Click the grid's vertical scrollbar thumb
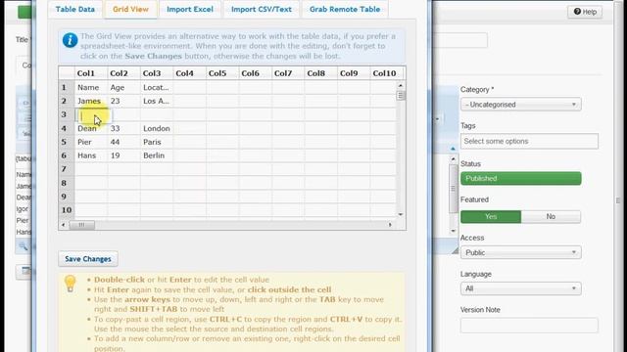The width and height of the screenshot is (627, 352). (401, 95)
